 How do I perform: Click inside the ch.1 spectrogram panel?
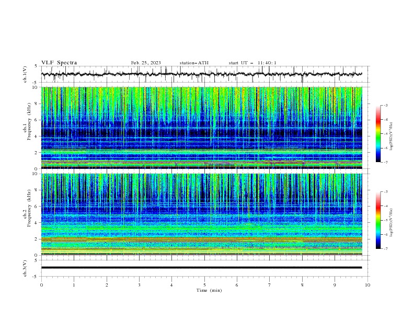[x=201, y=128]
